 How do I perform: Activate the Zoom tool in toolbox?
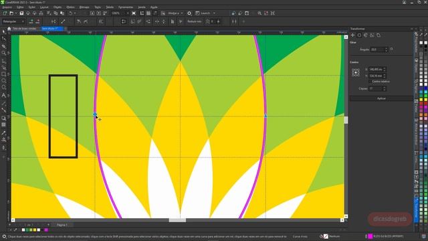pyautogui.click(x=3, y=53)
